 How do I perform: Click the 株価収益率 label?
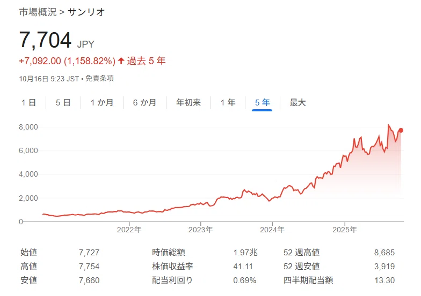[x=172, y=267]
